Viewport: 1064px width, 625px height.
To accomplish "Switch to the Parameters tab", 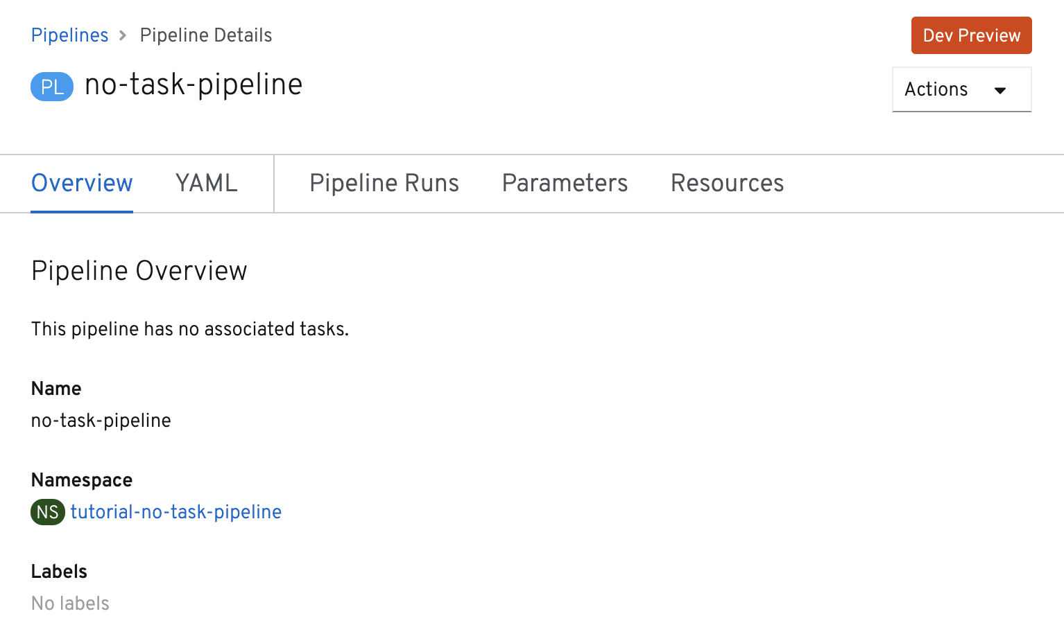I will click(x=565, y=184).
